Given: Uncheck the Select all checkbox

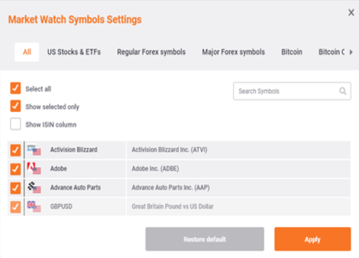Looking at the screenshot, I should (15, 88).
